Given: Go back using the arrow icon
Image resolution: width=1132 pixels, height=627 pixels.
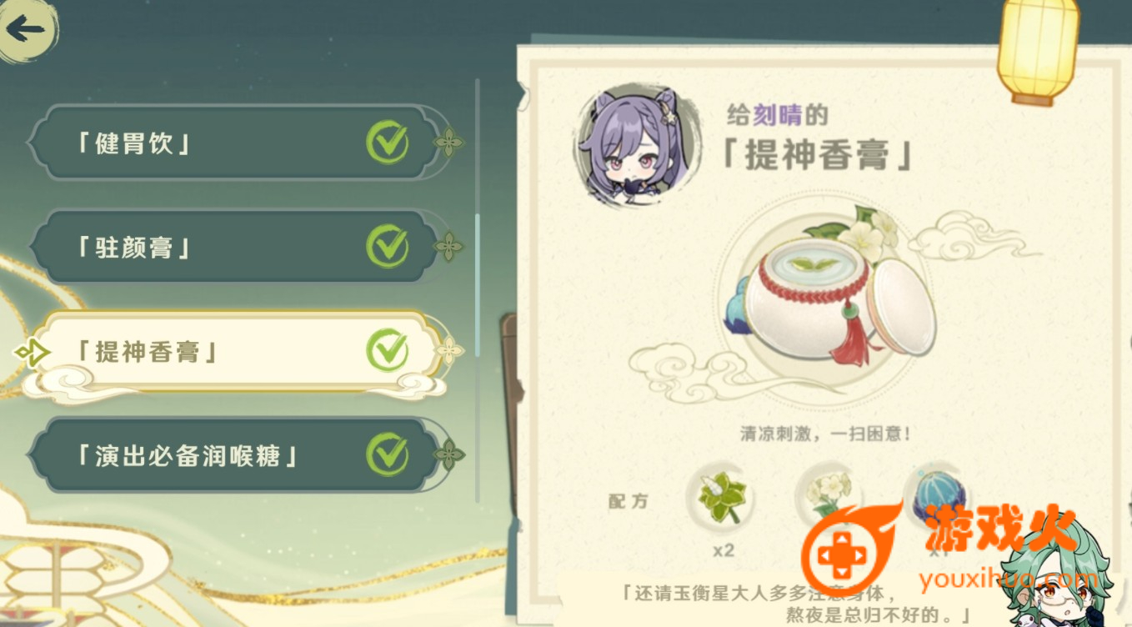Looking at the screenshot, I should (25, 30).
